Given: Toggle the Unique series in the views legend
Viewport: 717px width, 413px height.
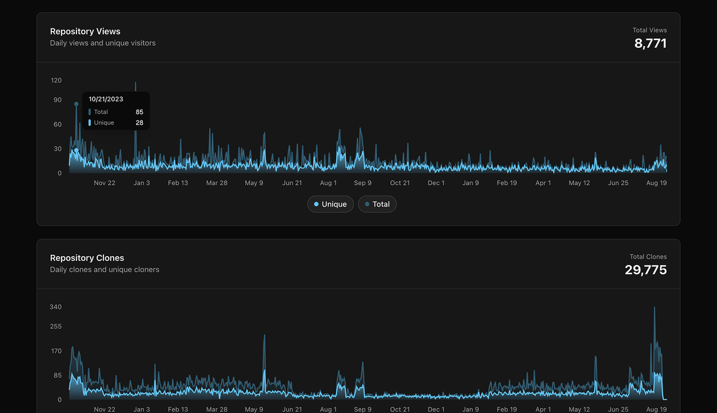Looking at the screenshot, I should [x=330, y=204].
